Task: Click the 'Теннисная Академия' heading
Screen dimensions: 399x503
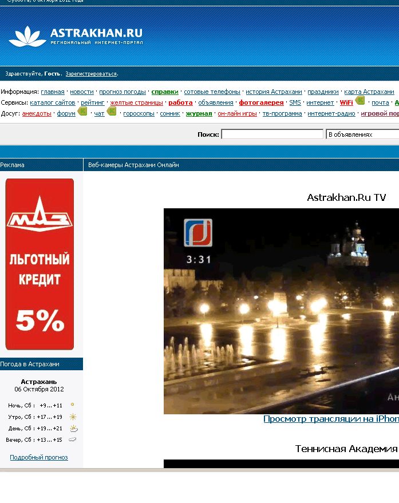Action: (x=346, y=449)
